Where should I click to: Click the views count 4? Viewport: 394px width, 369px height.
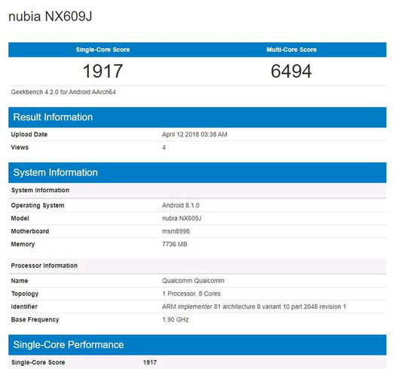pyautogui.click(x=163, y=148)
